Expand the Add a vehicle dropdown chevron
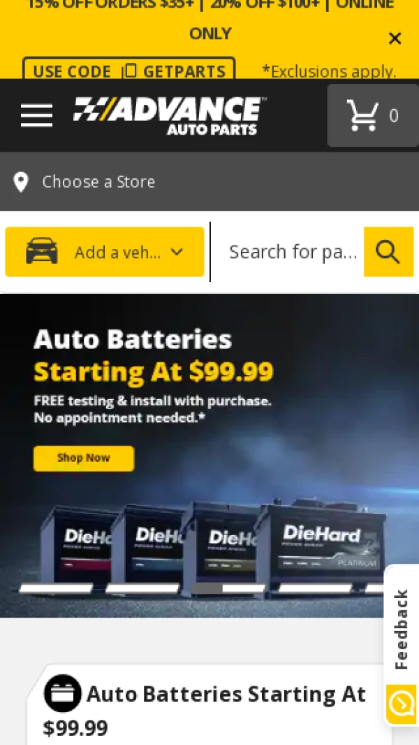 177,252
